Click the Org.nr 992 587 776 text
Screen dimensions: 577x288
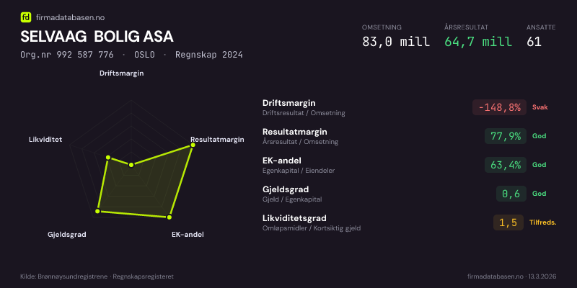[x=66, y=55]
